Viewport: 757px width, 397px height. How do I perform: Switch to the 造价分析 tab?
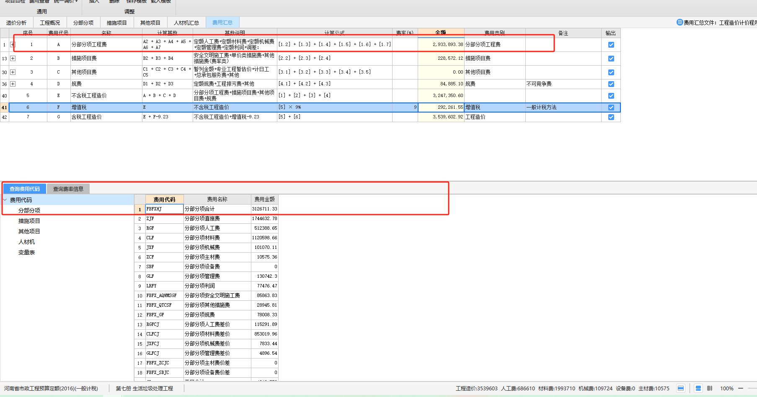[16, 23]
